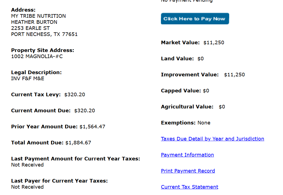
Task: Select the legal description text INV F&F M&E
Action: click(x=28, y=79)
